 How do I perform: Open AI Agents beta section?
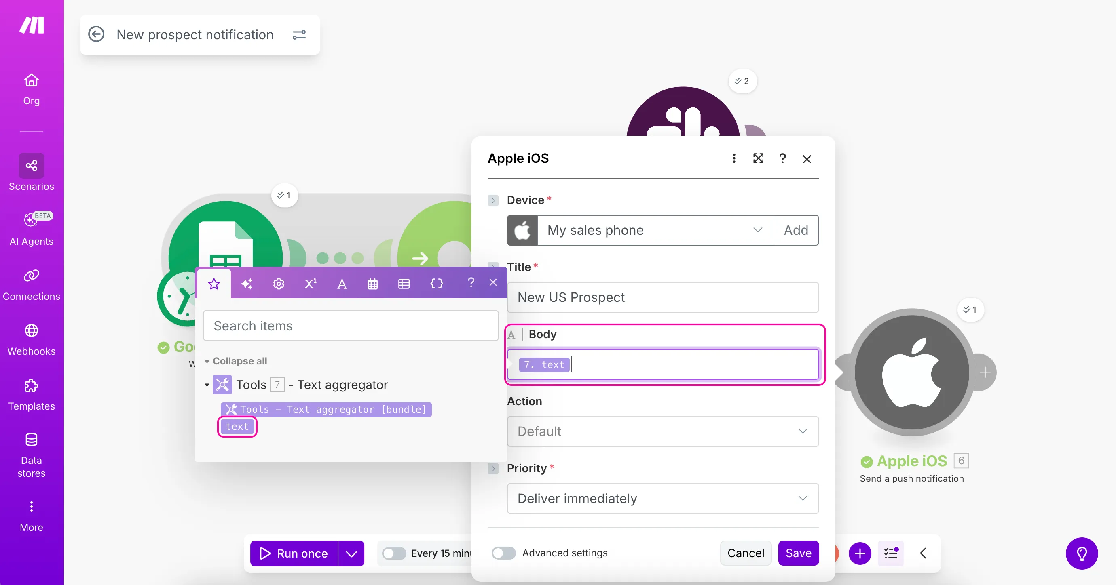coord(31,229)
